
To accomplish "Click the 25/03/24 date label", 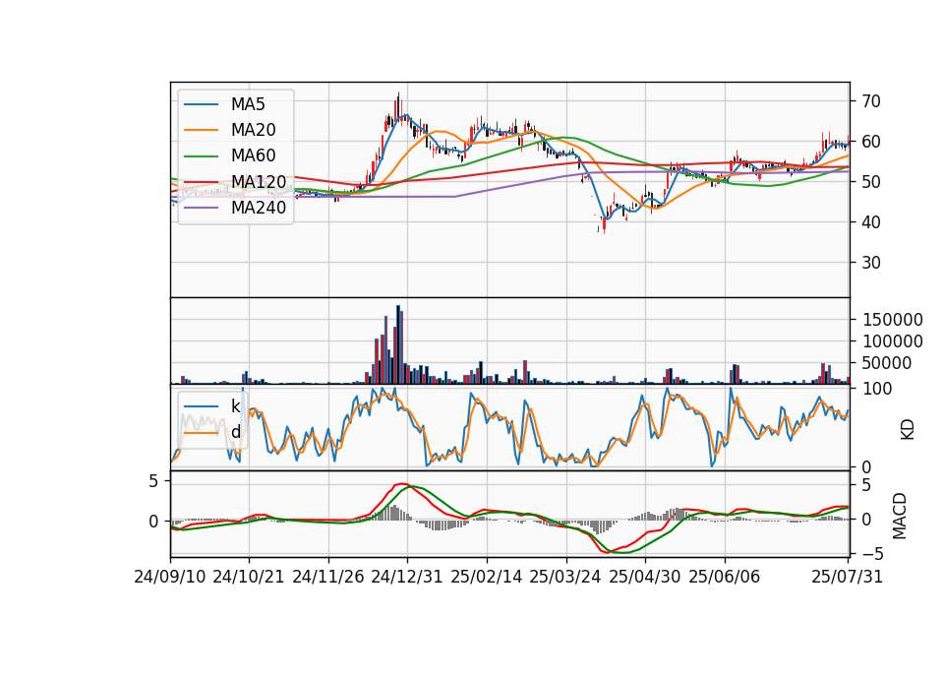I will 565,577.
